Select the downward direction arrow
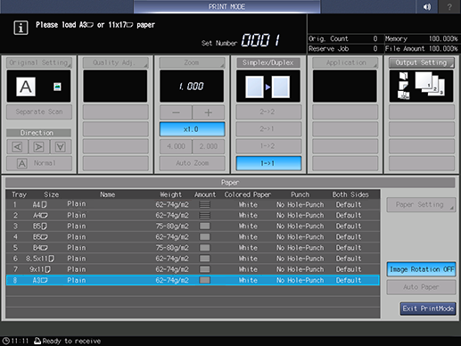Screen dimensions: 461x346 click(x=61, y=146)
